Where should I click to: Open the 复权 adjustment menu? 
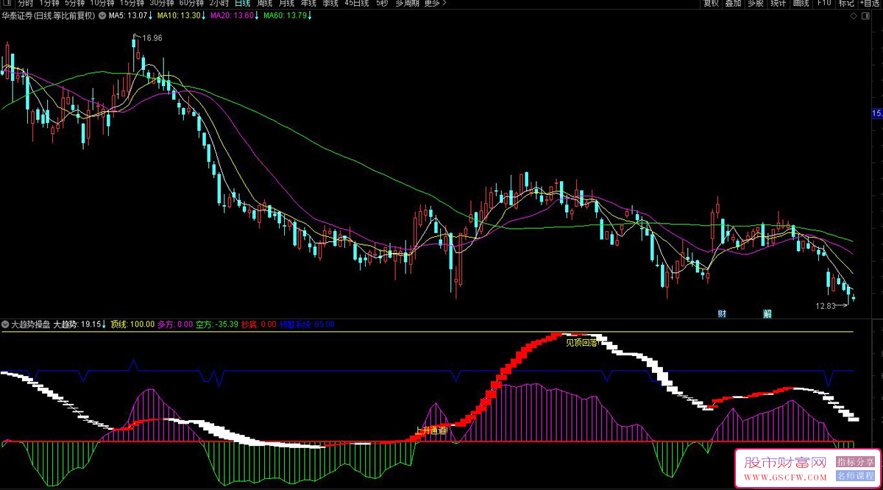pyautogui.click(x=711, y=3)
